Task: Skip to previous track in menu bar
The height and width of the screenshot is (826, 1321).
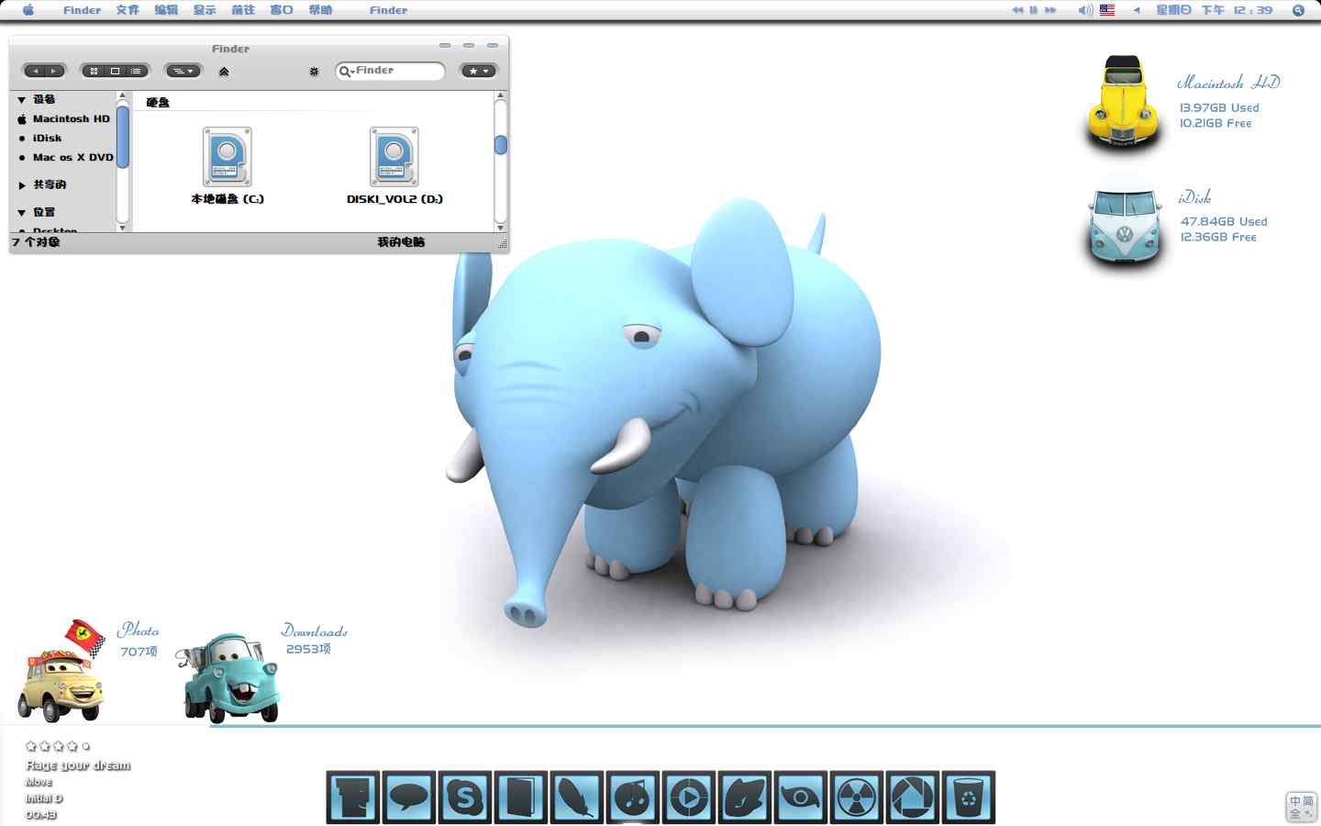Action: tap(1017, 10)
